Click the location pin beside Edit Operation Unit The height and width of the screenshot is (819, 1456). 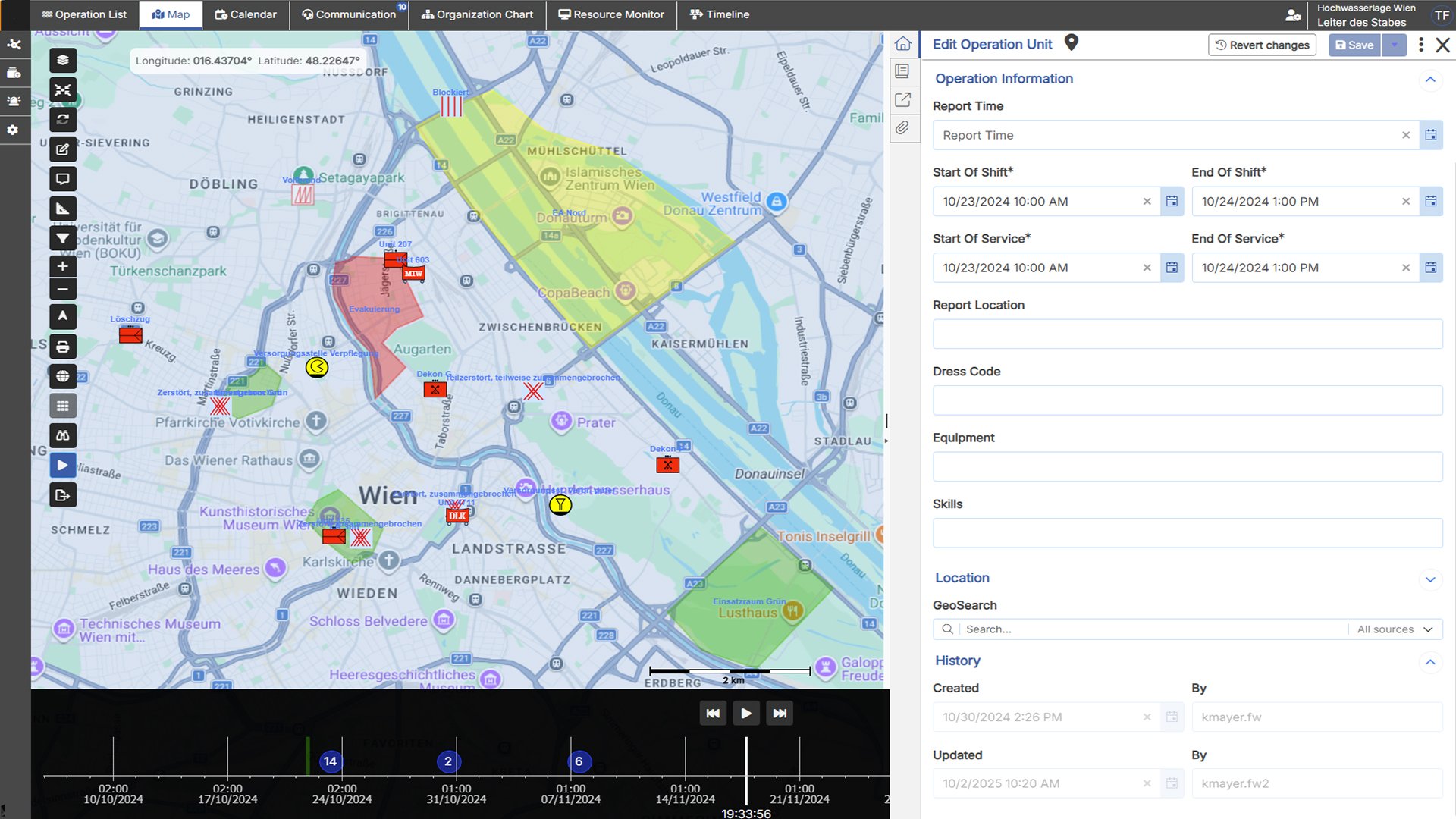[x=1071, y=42]
